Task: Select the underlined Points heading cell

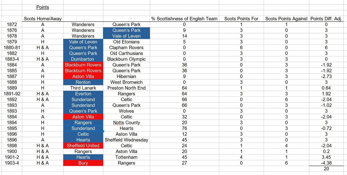Action: click(43, 7)
